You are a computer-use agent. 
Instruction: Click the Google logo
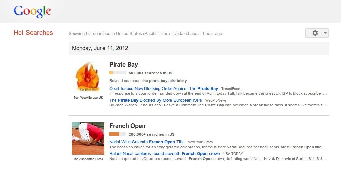32,11
